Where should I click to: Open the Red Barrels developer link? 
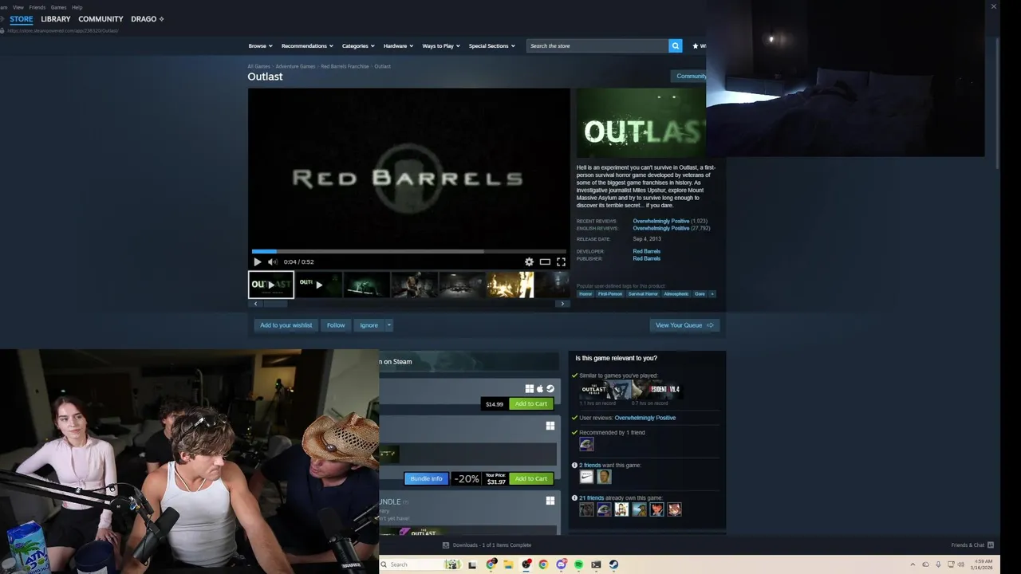click(646, 251)
